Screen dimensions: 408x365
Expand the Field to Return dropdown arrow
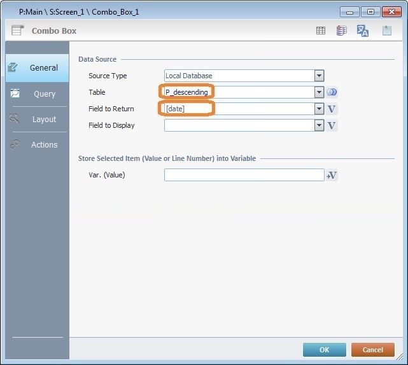coord(319,109)
